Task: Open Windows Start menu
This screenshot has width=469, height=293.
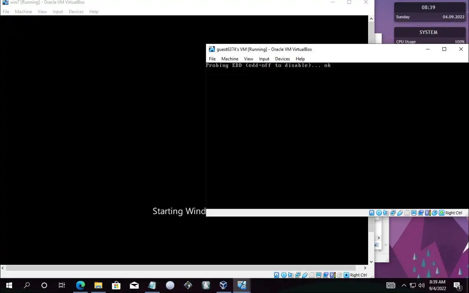Action: click(9, 285)
